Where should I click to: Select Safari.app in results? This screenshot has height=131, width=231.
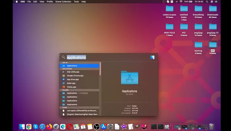click(x=79, y=83)
